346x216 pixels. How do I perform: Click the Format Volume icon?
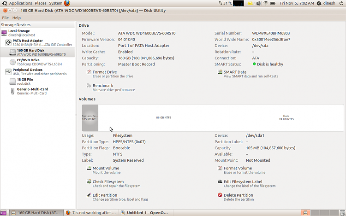[220, 168]
